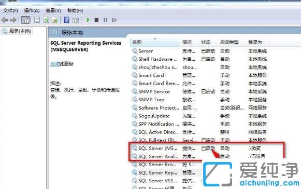Click the Refresh toolbar icon

tap(46, 20)
